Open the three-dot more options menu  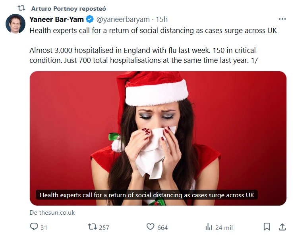282,19
